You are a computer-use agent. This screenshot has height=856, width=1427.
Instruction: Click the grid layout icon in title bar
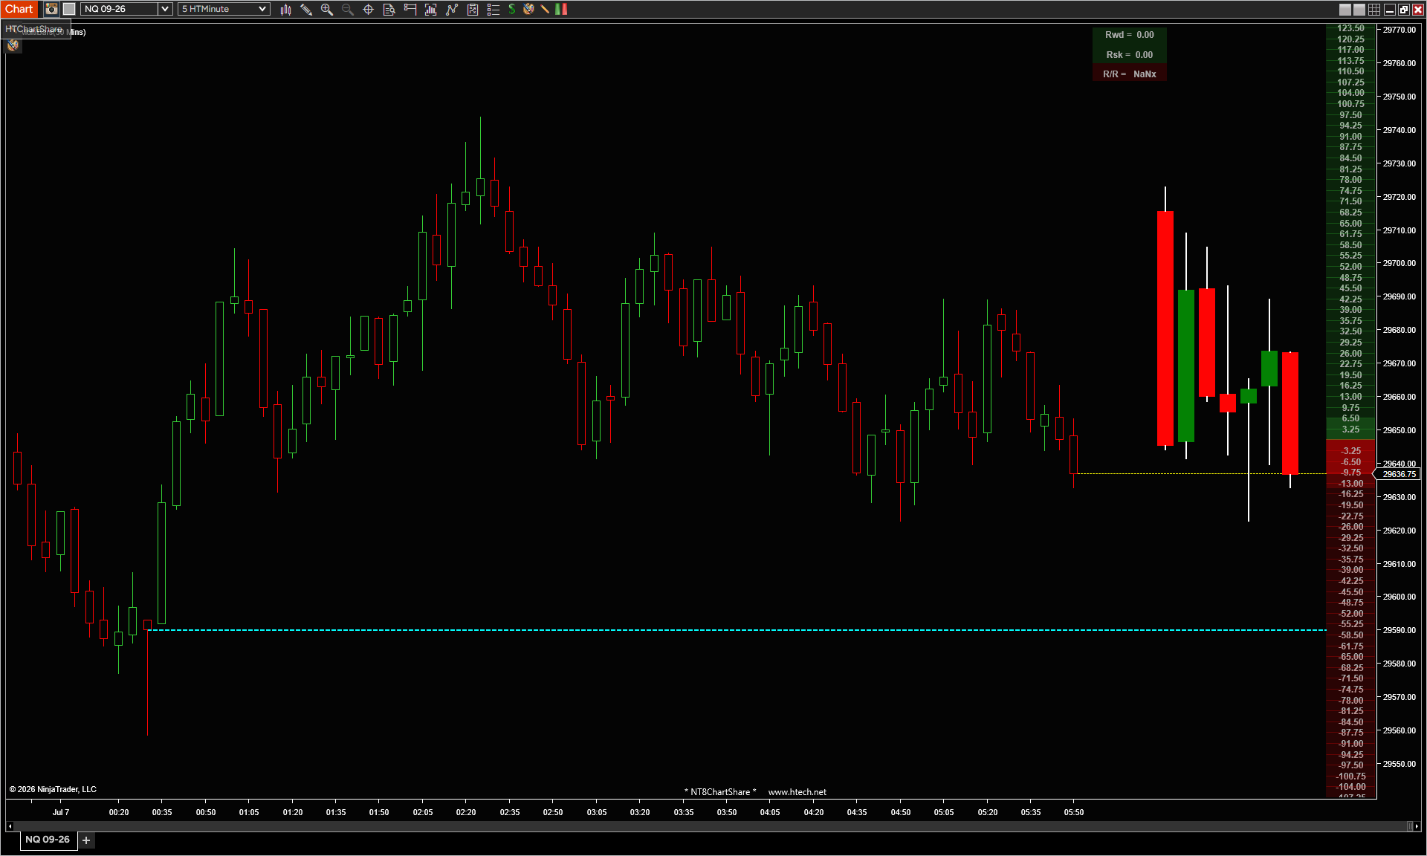[x=1374, y=10]
